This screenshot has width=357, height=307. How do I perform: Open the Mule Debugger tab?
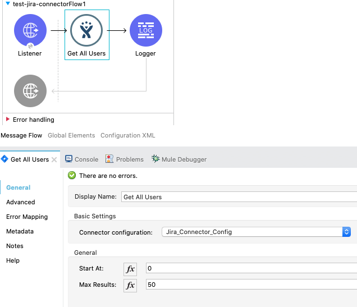click(179, 159)
